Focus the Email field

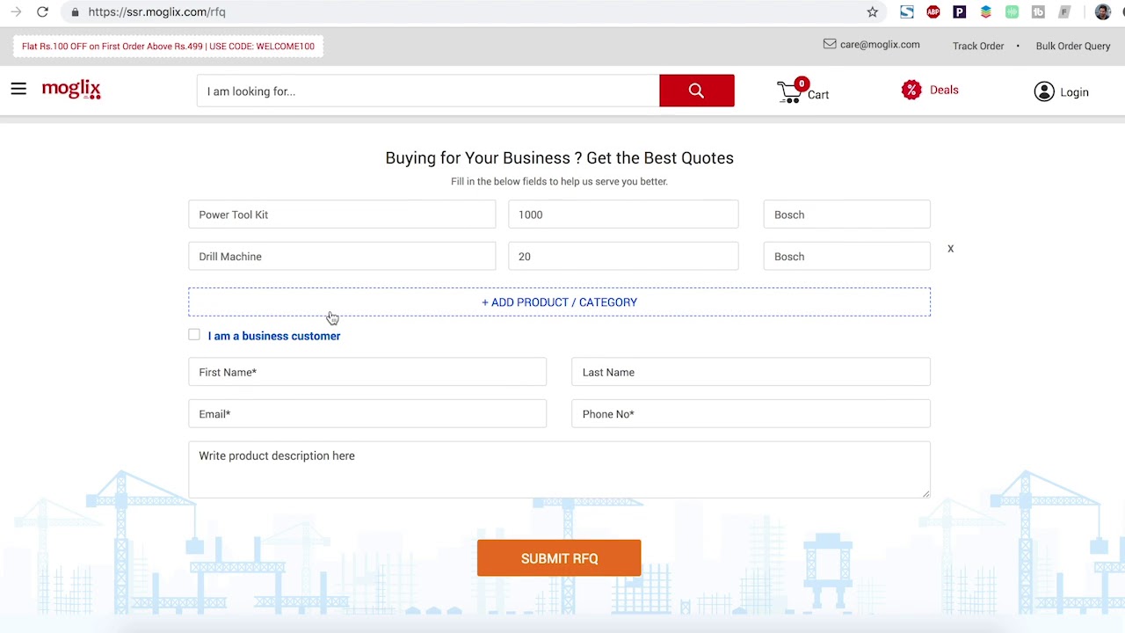(367, 414)
